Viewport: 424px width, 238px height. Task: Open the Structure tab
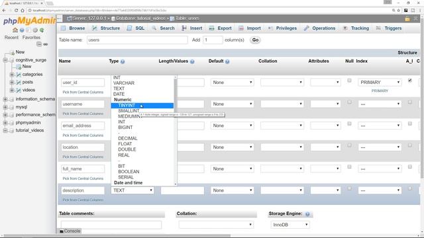tap(106, 28)
